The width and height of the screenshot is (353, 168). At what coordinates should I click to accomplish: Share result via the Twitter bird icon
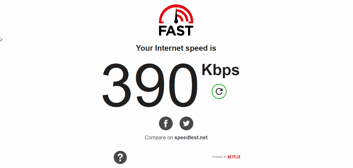tap(186, 123)
